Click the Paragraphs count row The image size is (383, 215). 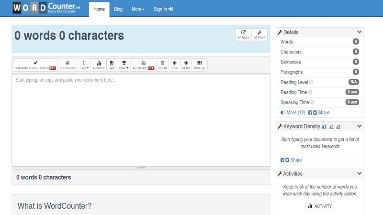[320, 72]
